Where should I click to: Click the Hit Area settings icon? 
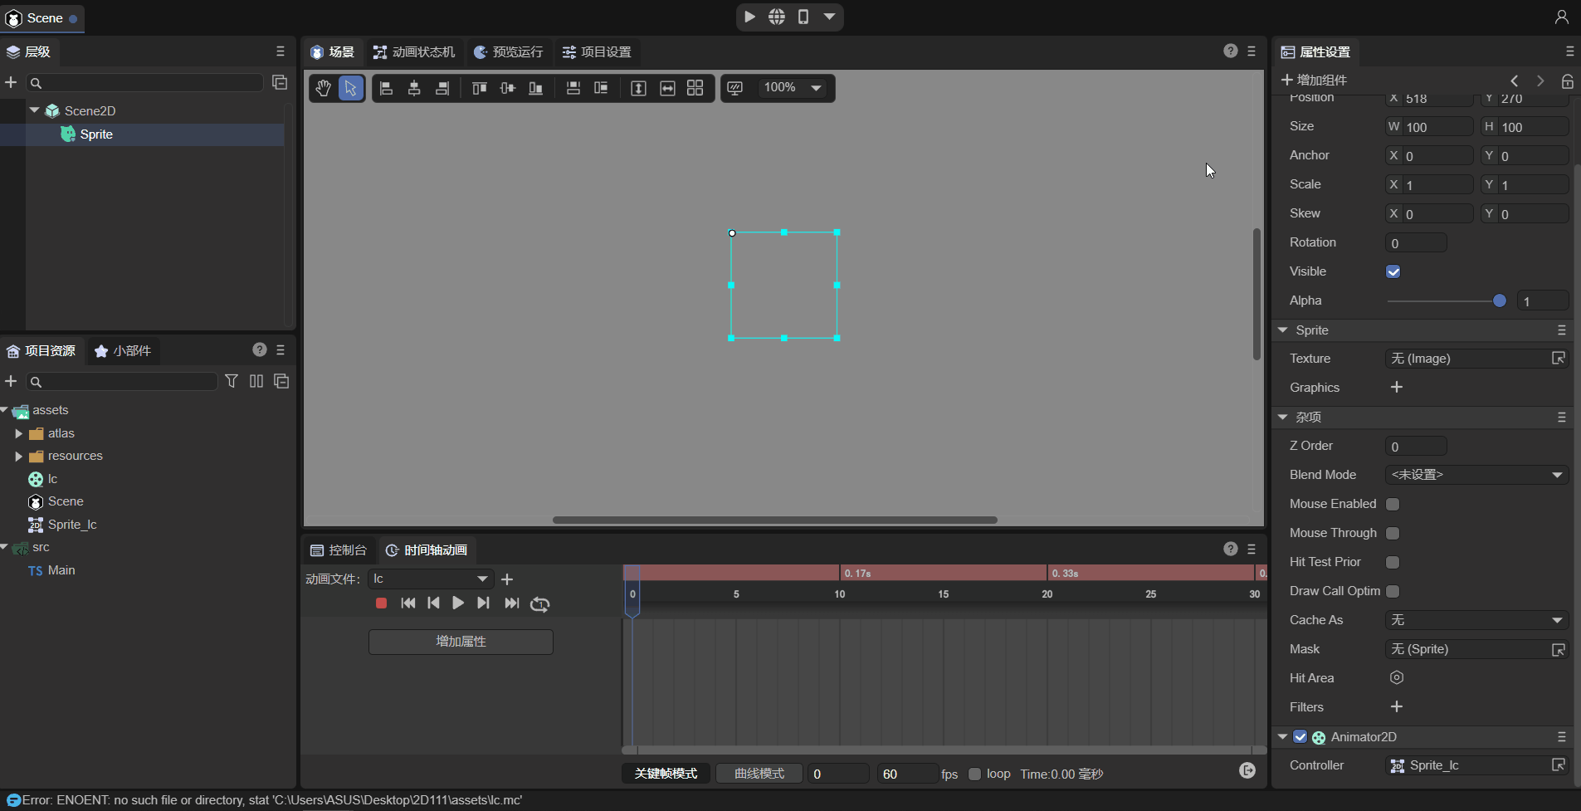coord(1397,678)
